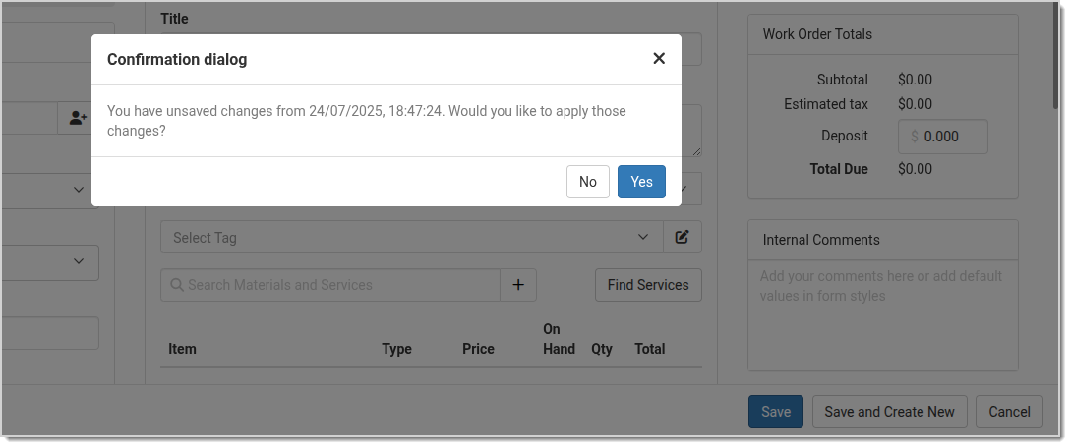Expand the lower left sidebar dropdown
The image size is (1070, 447).
click(49, 261)
